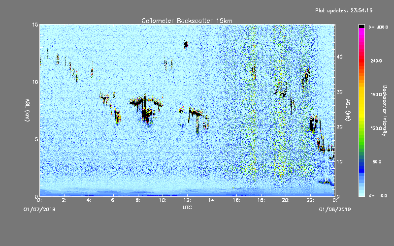Click the colorbar value '240.0'
Viewport: 394px width, 246px height.
click(376, 61)
